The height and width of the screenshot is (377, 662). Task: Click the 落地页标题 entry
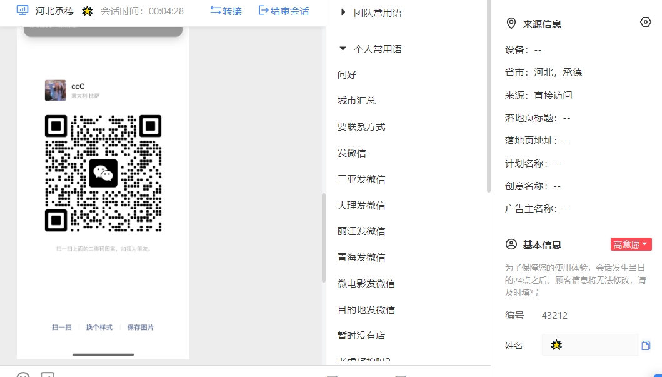point(538,118)
